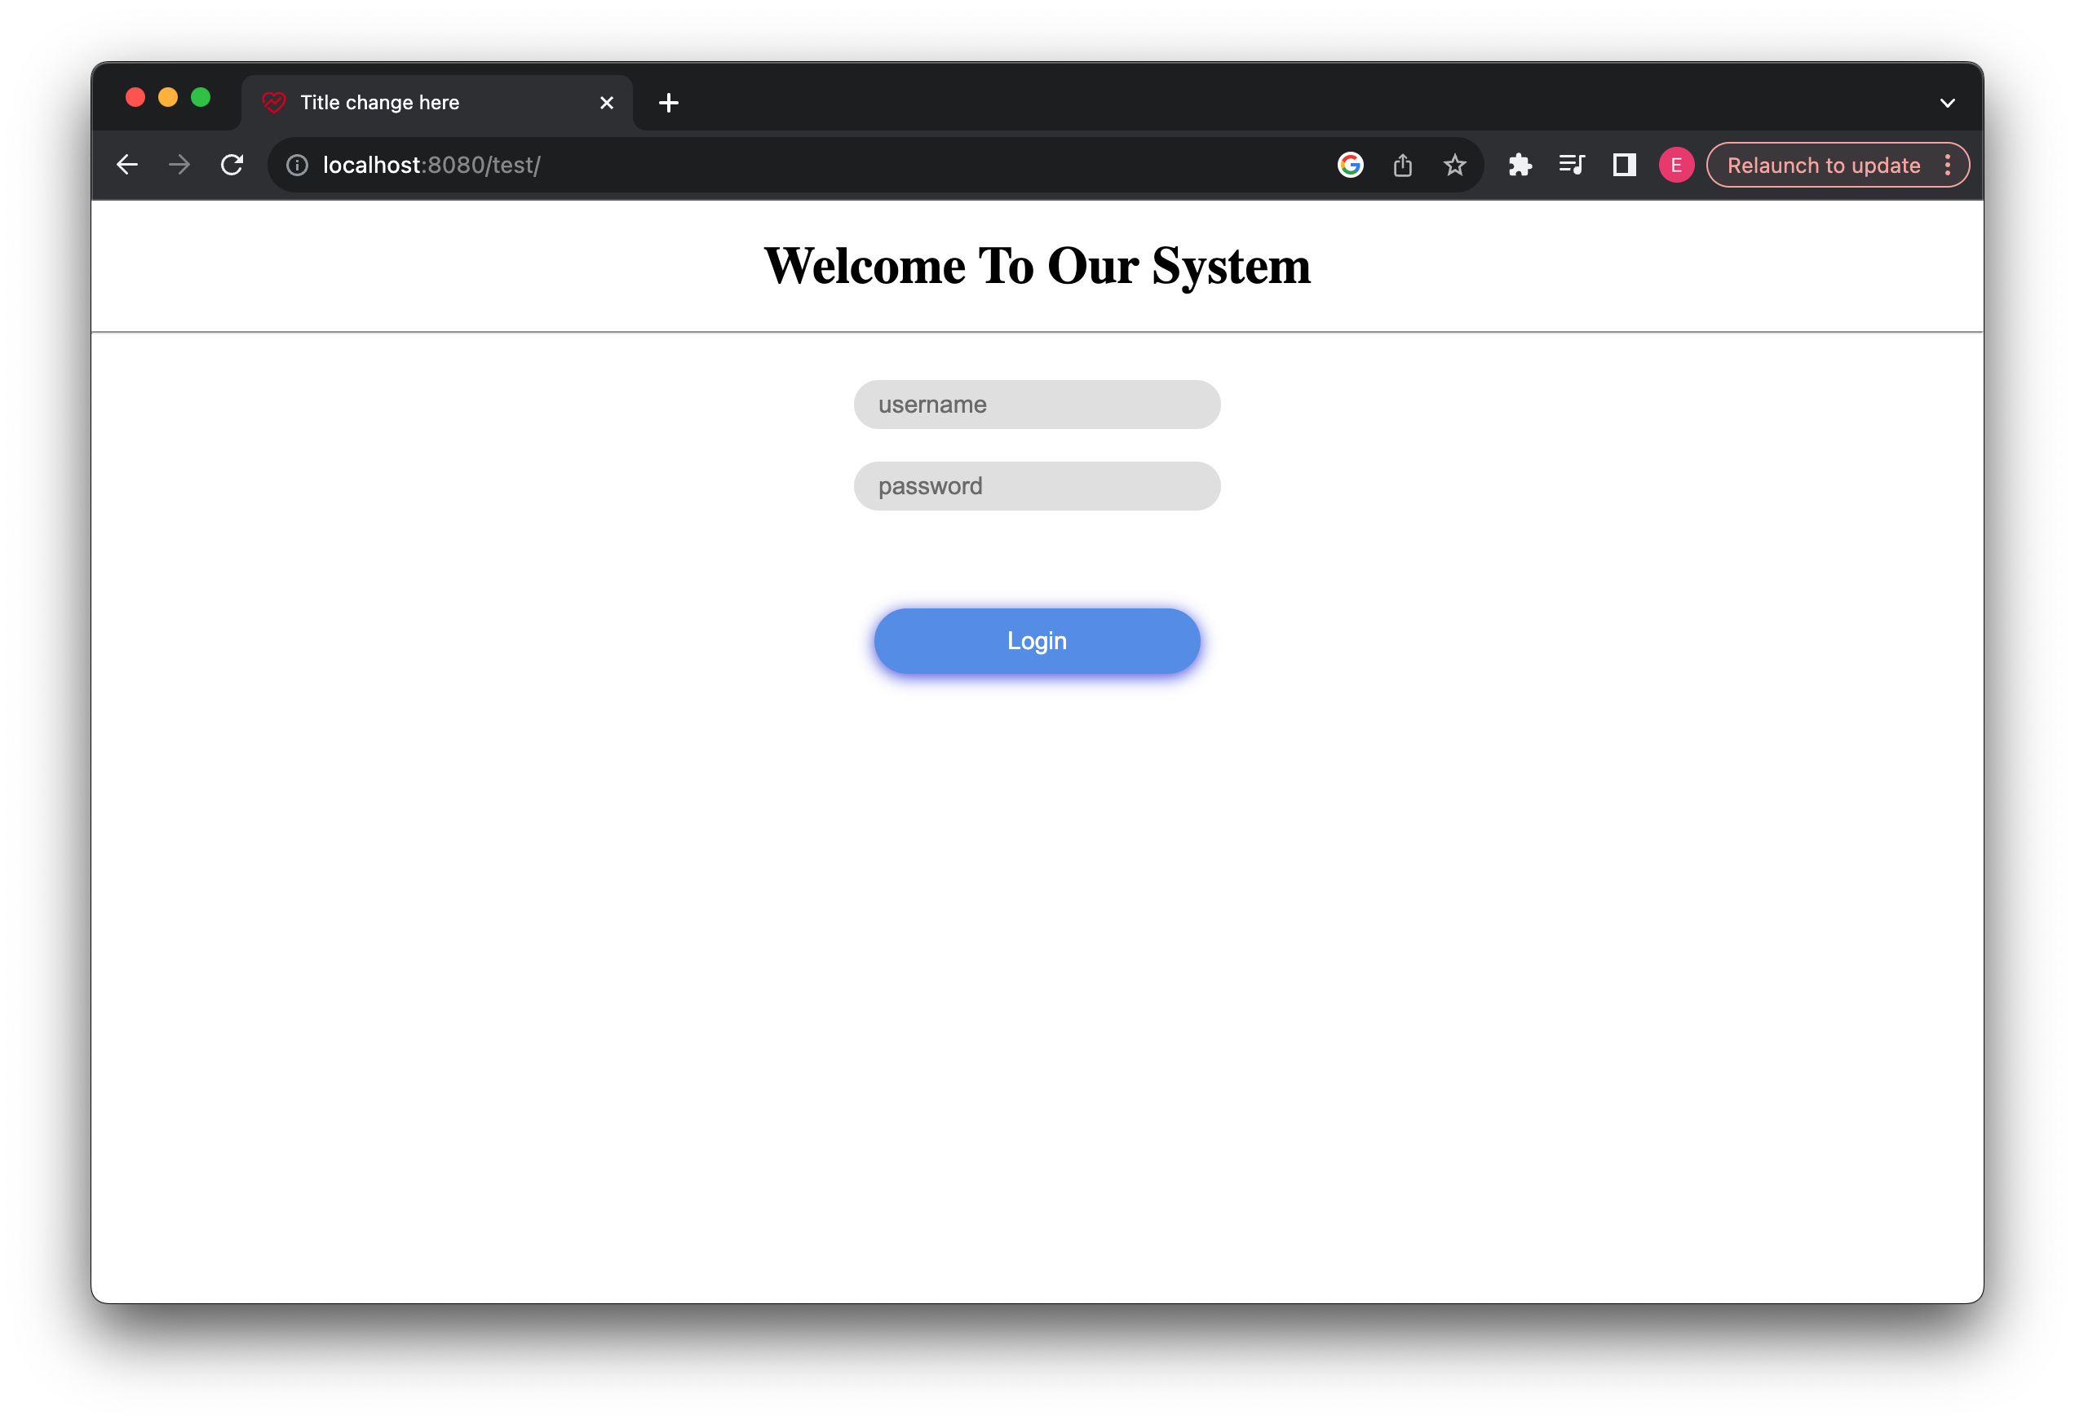
Task: Open the media controls icon
Action: click(x=1572, y=164)
